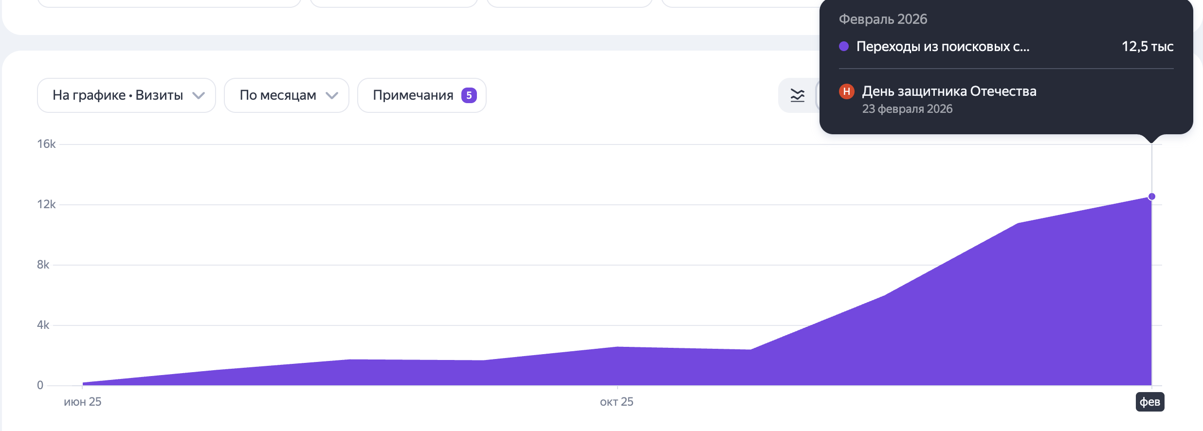The height and width of the screenshot is (431, 1203).
Task: Click the Переходы из поисковых series name
Action: click(x=943, y=47)
